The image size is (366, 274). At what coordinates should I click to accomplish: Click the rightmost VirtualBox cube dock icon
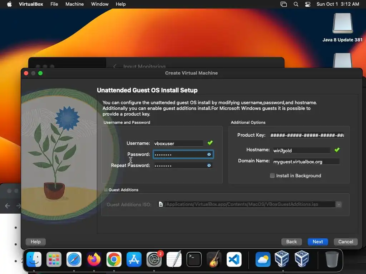[302, 259]
